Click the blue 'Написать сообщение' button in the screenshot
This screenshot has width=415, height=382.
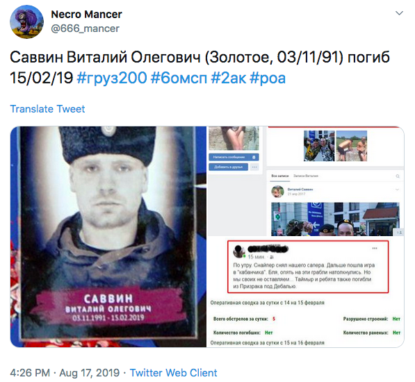(x=234, y=157)
